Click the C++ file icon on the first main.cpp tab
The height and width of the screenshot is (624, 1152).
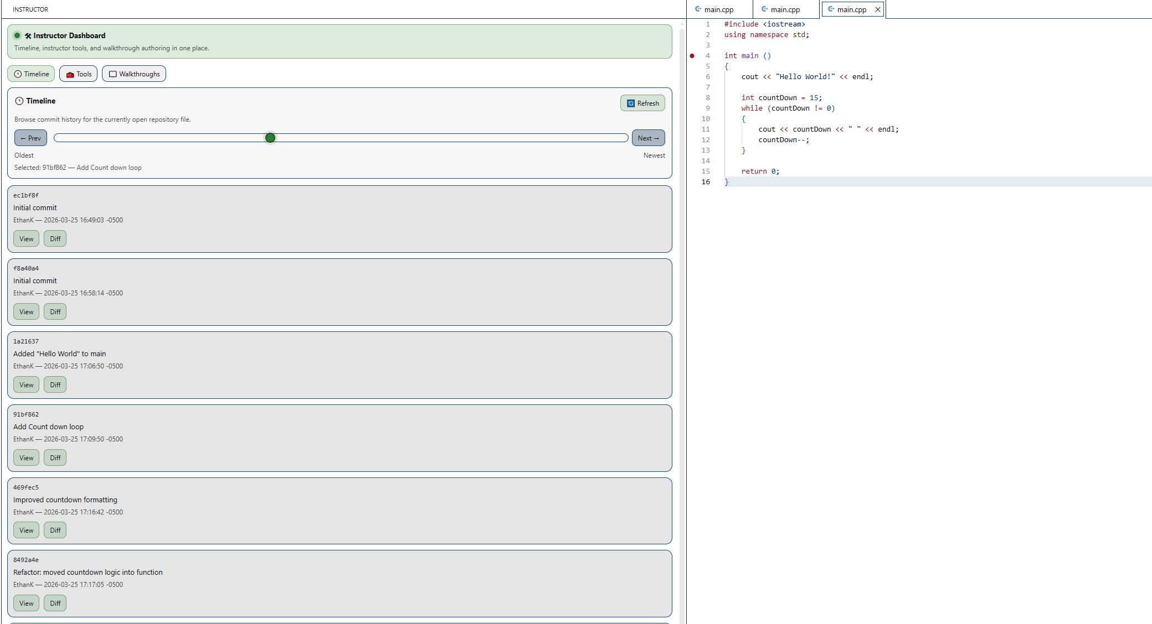tap(698, 9)
